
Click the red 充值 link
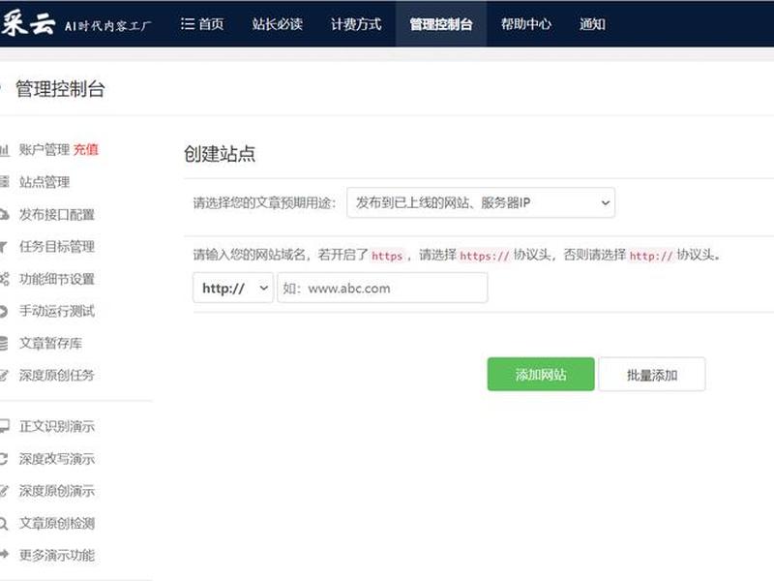[x=86, y=149]
